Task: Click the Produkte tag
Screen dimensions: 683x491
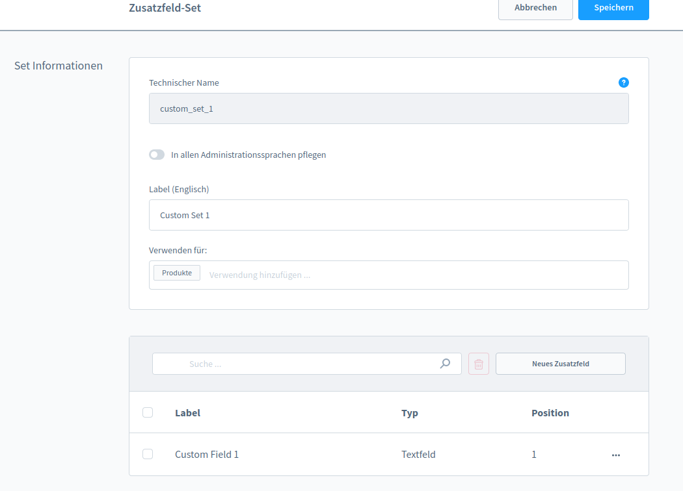Action: coord(177,273)
